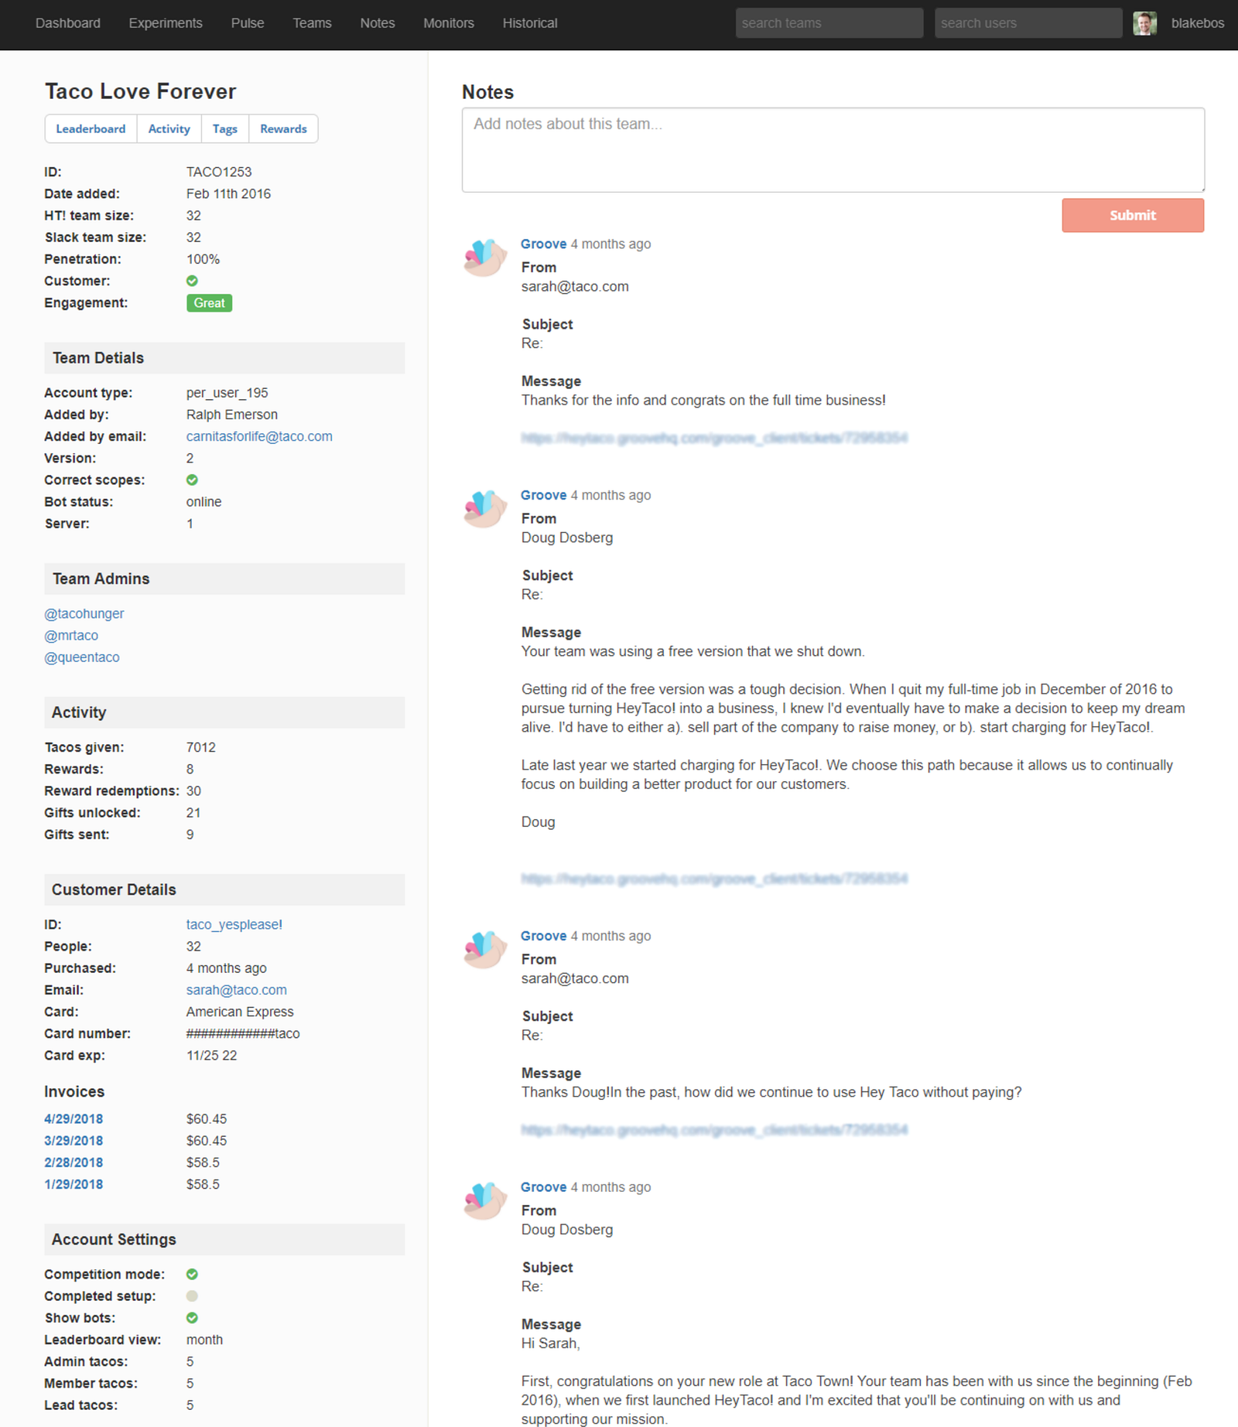Toggle the Competition mode status indicator

(192, 1274)
